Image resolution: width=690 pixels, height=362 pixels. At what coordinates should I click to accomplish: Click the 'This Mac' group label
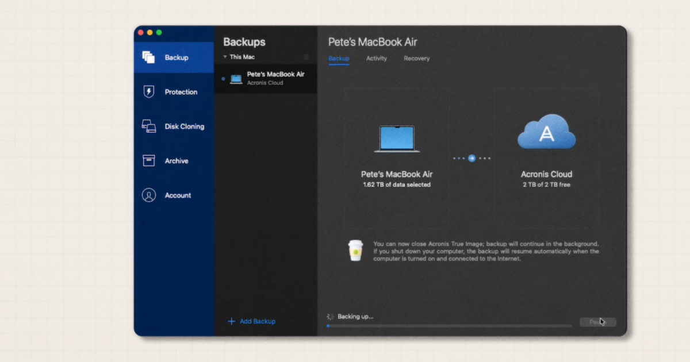point(242,57)
